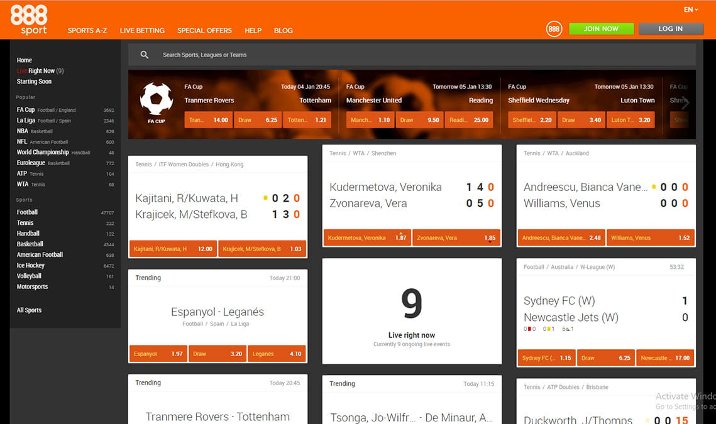Viewport: 716px width, 424px height.
Task: Bet on Kudermetova, Veronika at 1.87
Action: click(x=367, y=238)
